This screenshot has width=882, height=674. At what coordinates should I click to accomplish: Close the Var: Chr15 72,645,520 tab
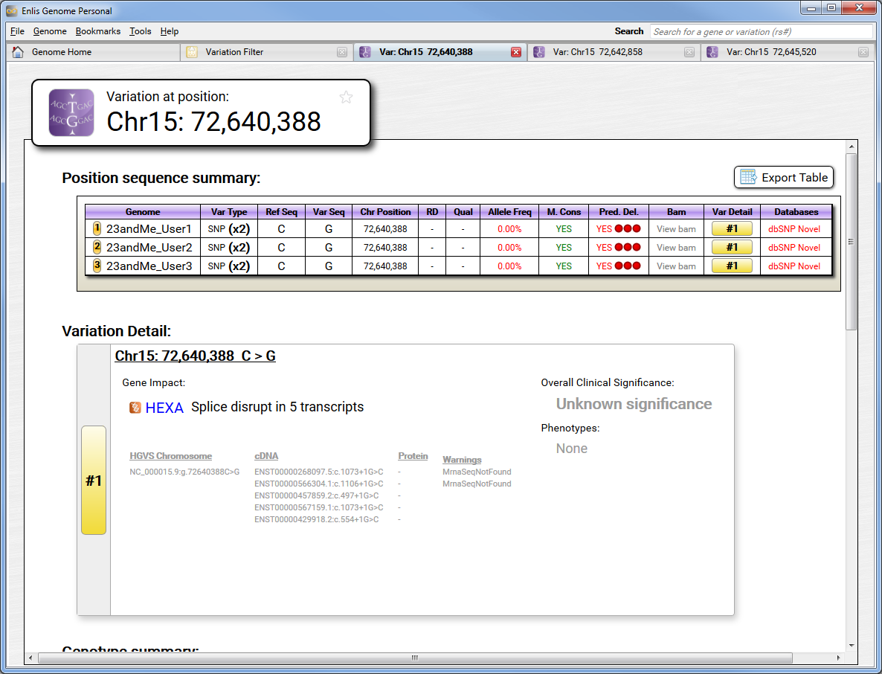[863, 52]
